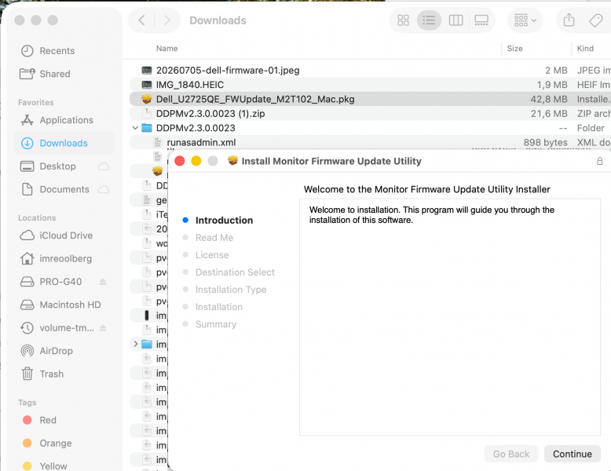Image resolution: width=611 pixels, height=471 pixels.
Task: Sort files by Size column
Action: pyautogui.click(x=514, y=49)
